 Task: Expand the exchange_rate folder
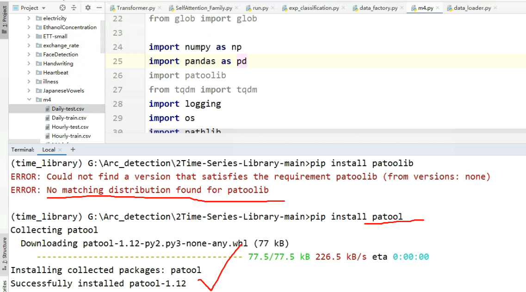click(29, 45)
